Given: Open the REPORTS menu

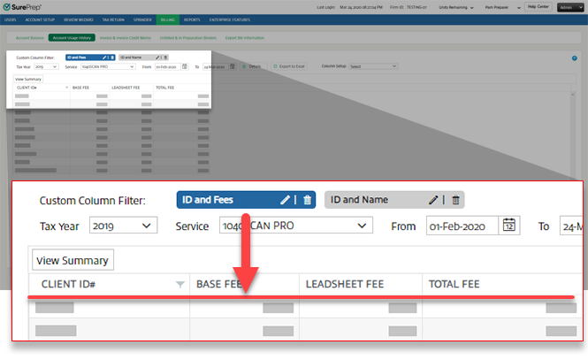Looking at the screenshot, I should pyautogui.click(x=192, y=19).
